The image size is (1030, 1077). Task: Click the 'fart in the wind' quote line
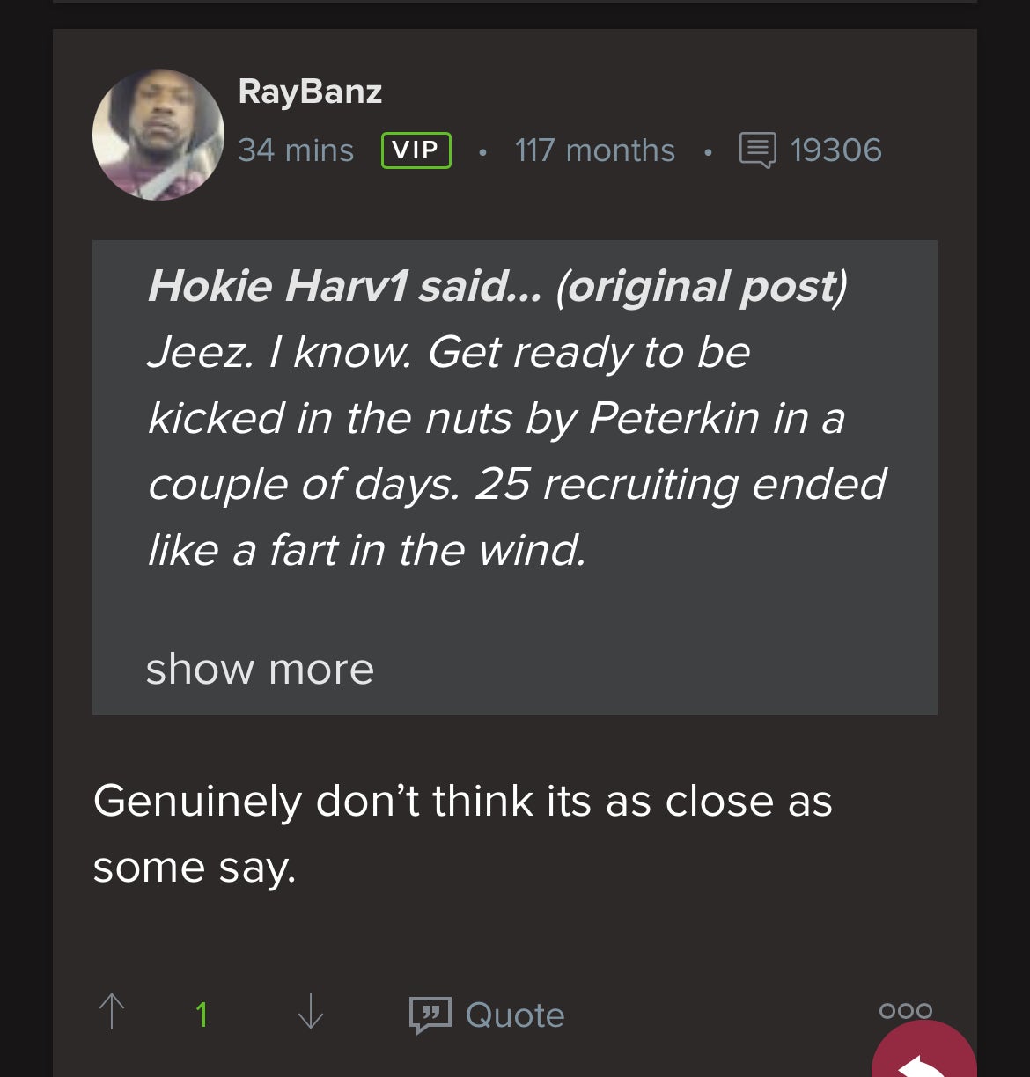click(x=366, y=551)
